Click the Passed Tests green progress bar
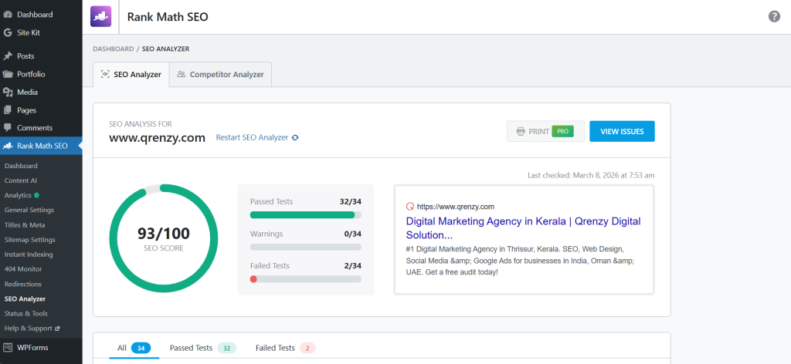The height and width of the screenshot is (364, 791). click(x=303, y=215)
